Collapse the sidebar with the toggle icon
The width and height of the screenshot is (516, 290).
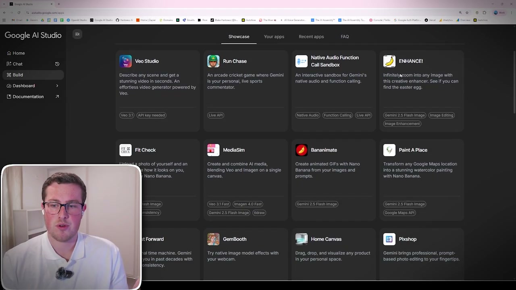pyautogui.click(x=77, y=34)
